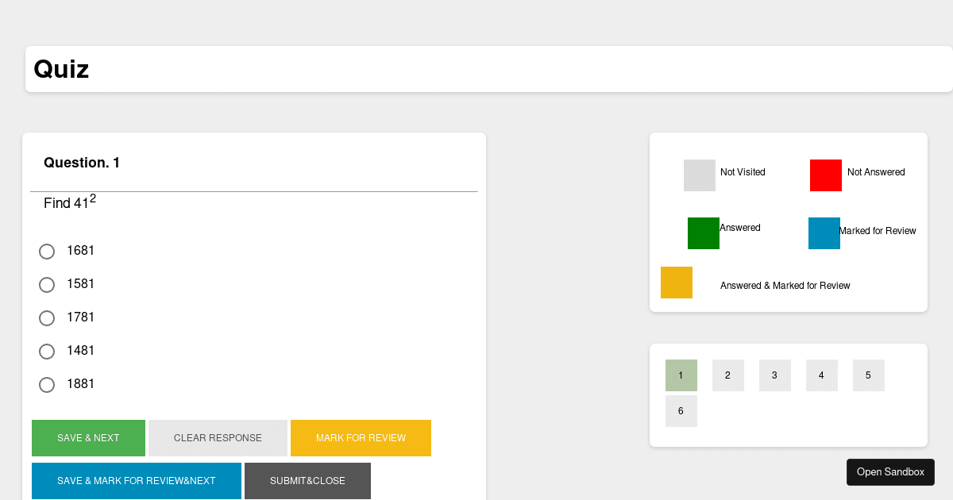Select the answer option 1781

click(46, 318)
